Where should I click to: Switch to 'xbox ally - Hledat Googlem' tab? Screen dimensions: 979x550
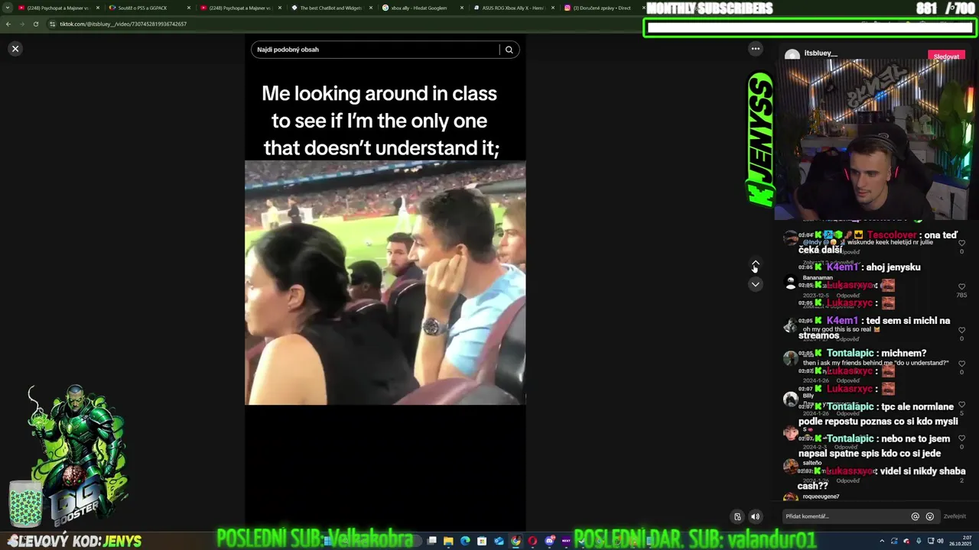pyautogui.click(x=423, y=8)
